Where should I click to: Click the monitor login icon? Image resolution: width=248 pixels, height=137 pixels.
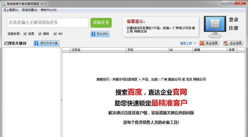215,27
